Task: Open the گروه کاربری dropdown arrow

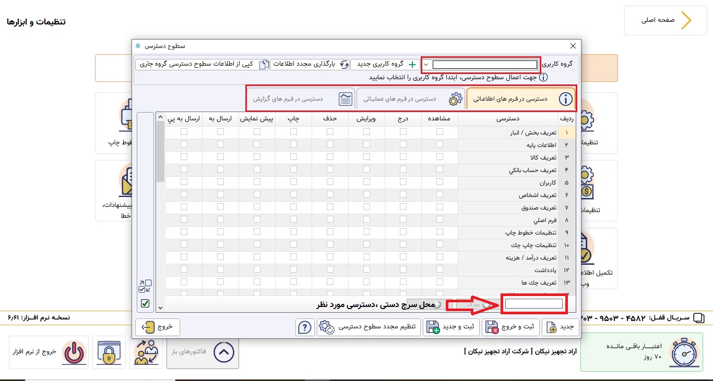Action: pyautogui.click(x=426, y=65)
